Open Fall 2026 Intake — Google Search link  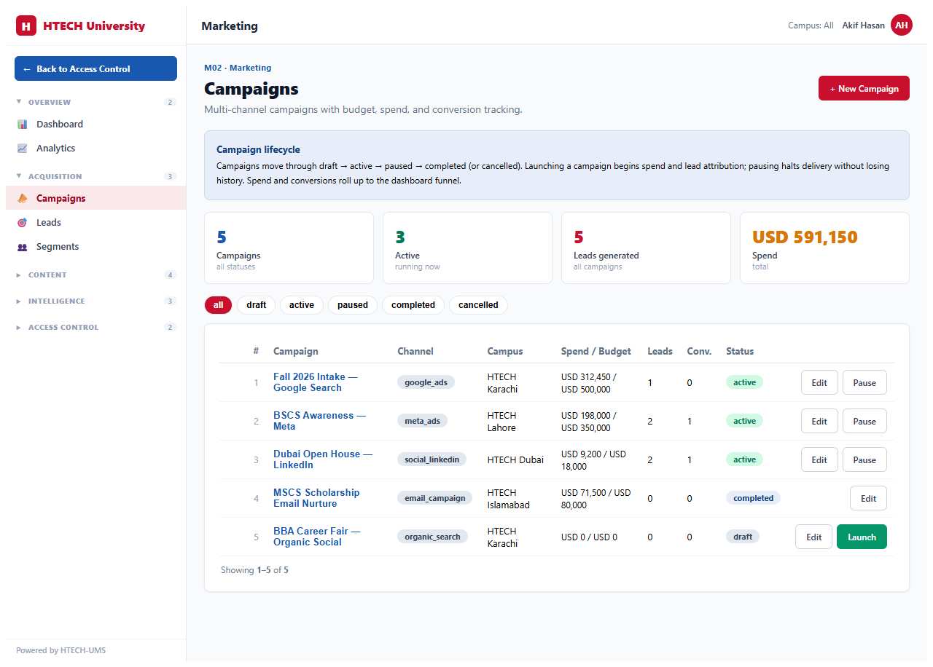316,382
